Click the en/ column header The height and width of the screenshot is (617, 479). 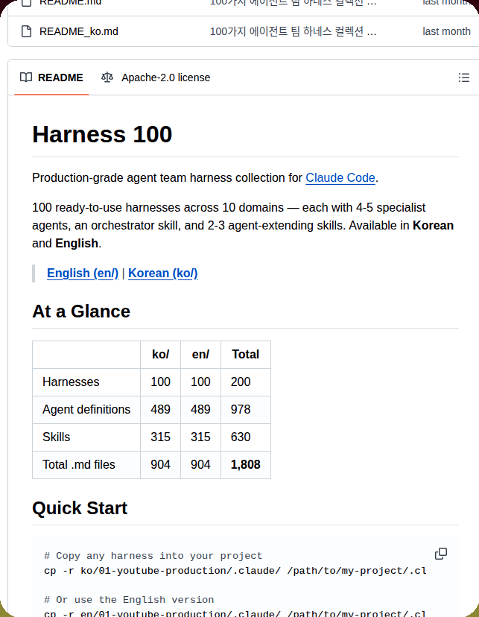(x=200, y=355)
